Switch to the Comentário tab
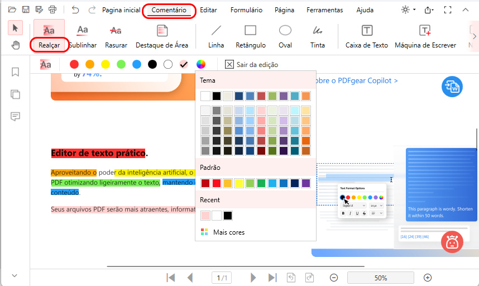 click(x=169, y=10)
